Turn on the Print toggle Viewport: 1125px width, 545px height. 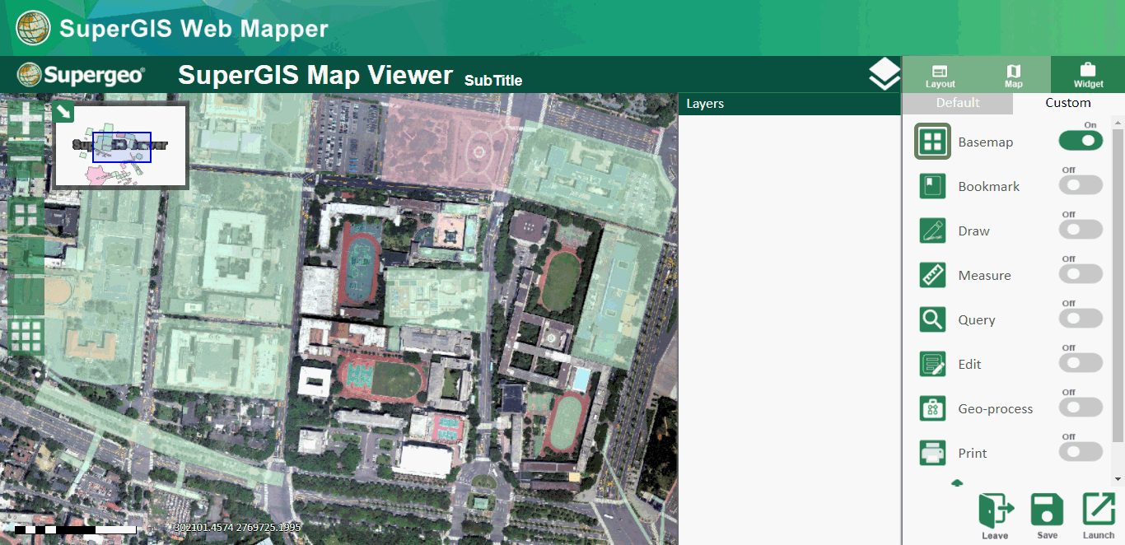1081,451
